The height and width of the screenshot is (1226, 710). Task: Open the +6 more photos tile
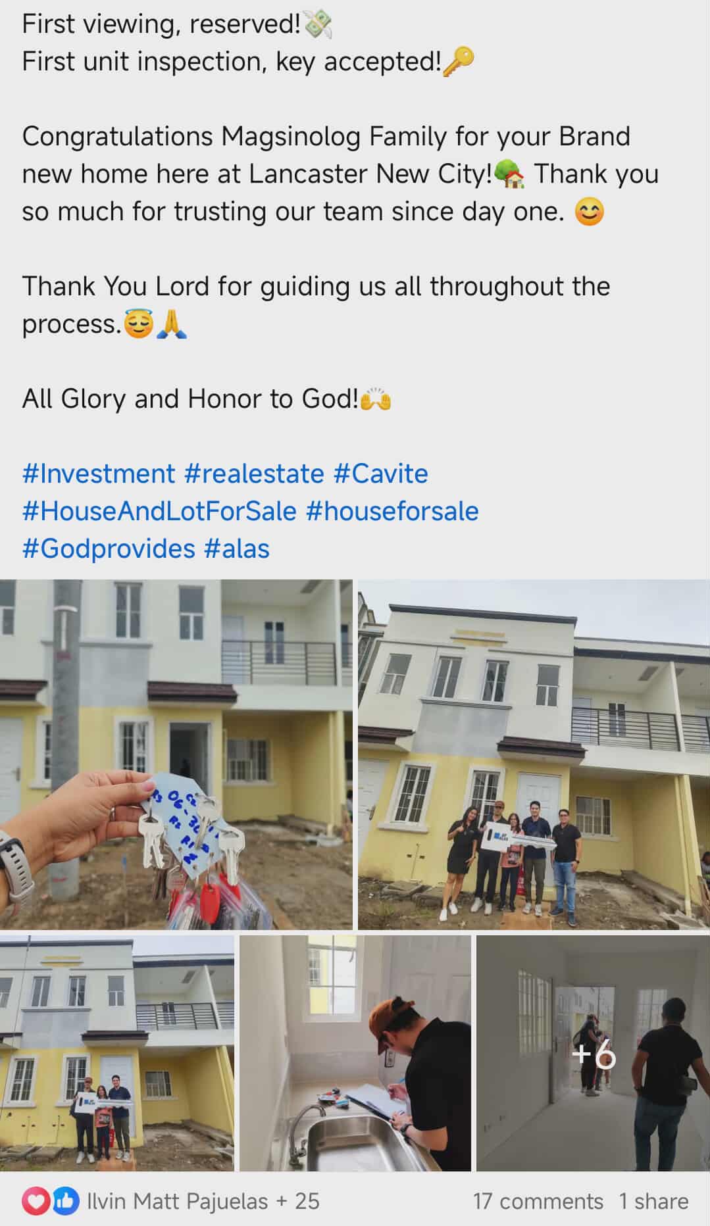point(593,1053)
